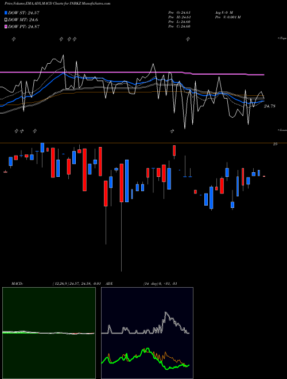Click the magenta DOW PT legend swatch

tap(6, 26)
